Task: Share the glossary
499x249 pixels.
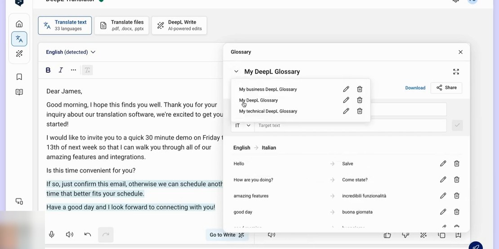Action: (x=446, y=87)
